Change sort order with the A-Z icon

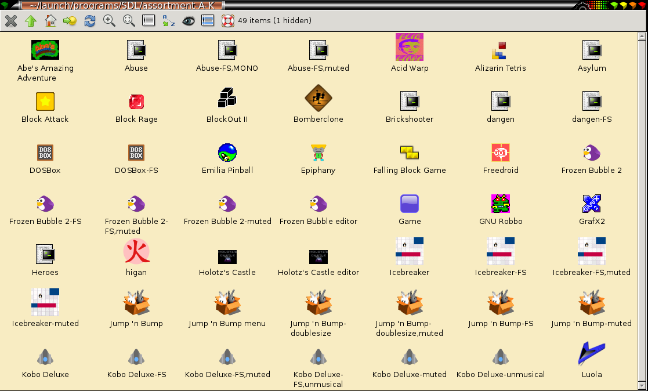pyautogui.click(x=168, y=21)
